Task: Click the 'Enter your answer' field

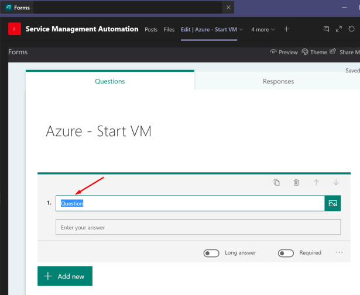Action: 198,227
